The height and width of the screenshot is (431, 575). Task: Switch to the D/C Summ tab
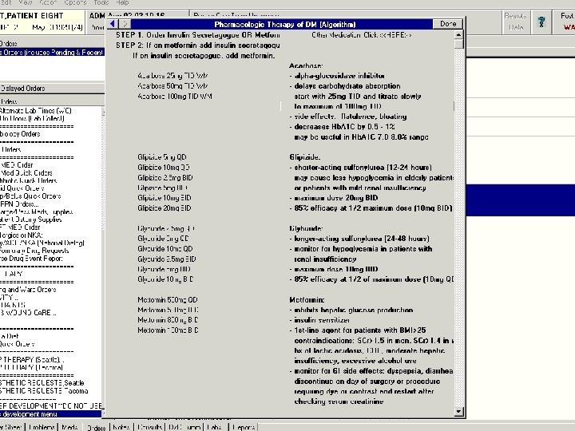pyautogui.click(x=184, y=427)
